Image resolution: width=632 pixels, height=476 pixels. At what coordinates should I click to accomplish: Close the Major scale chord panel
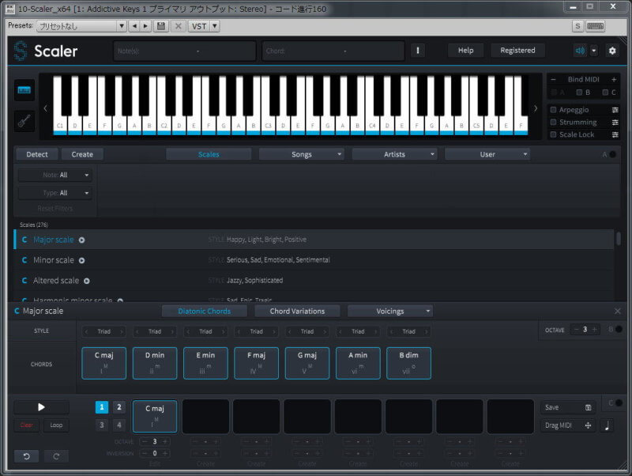coord(618,311)
